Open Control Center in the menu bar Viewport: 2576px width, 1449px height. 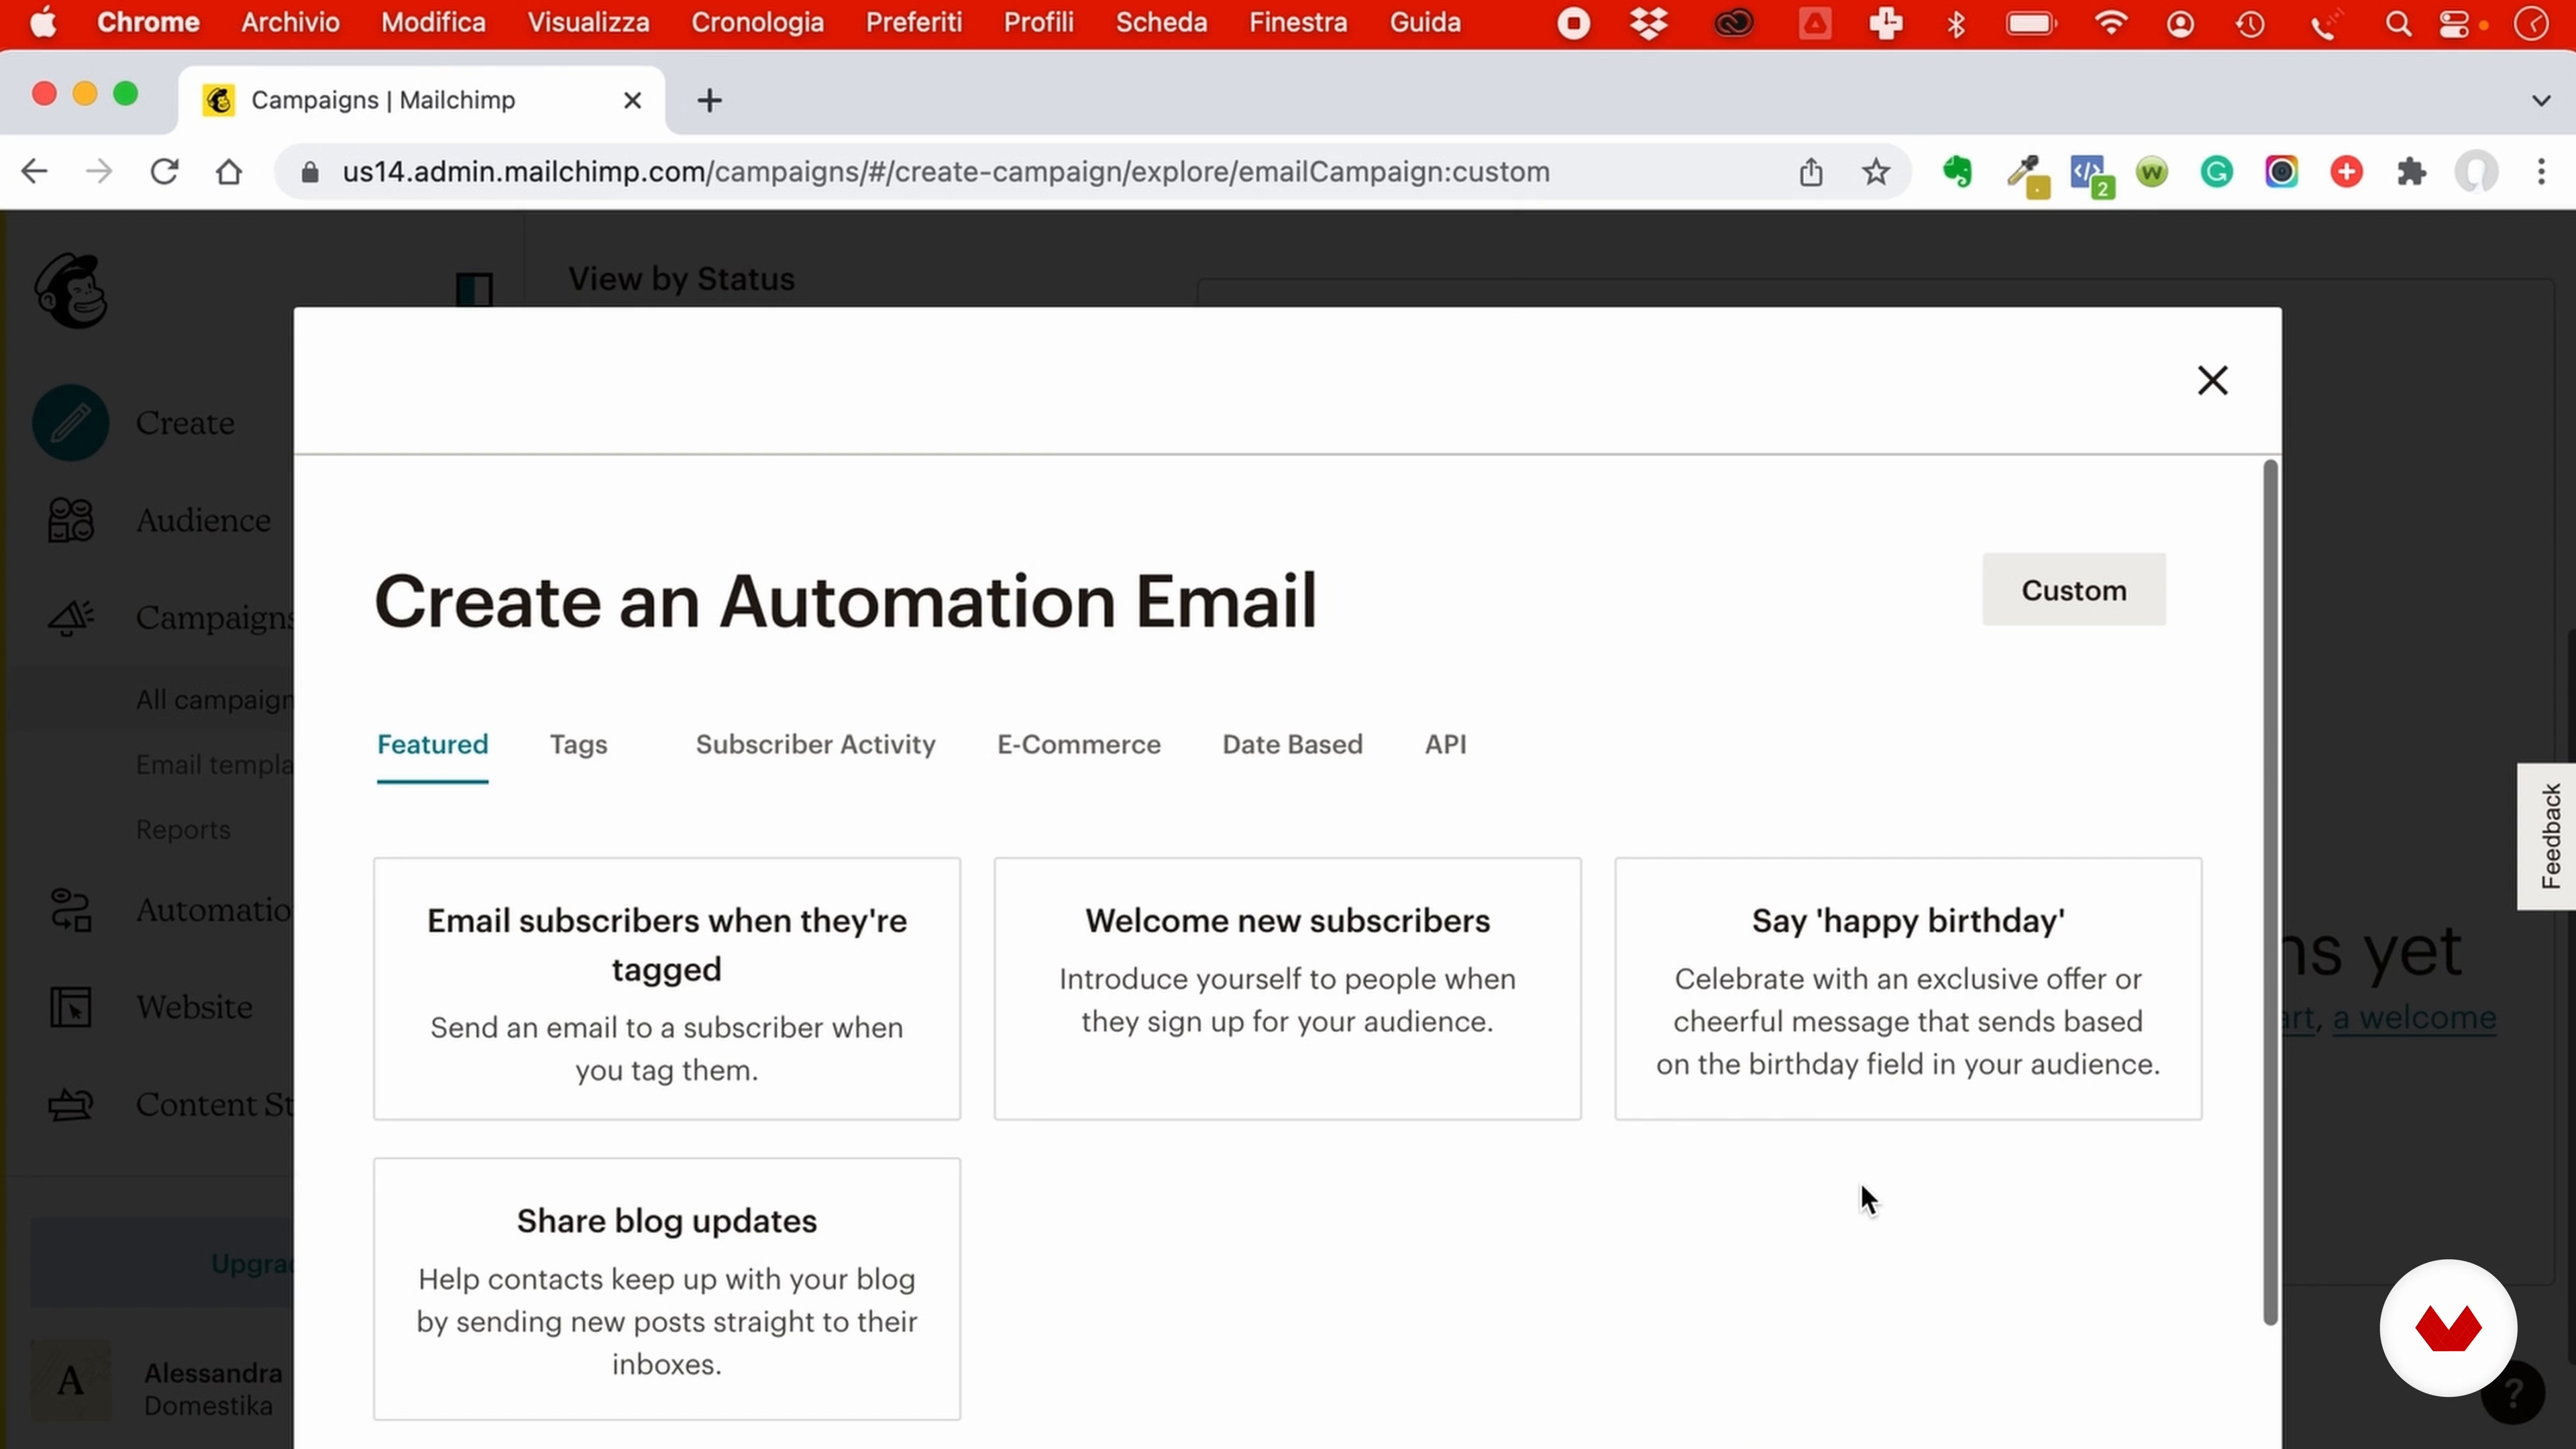[x=2454, y=23]
